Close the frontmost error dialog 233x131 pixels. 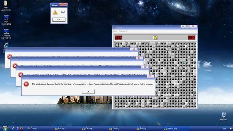click(150, 76)
